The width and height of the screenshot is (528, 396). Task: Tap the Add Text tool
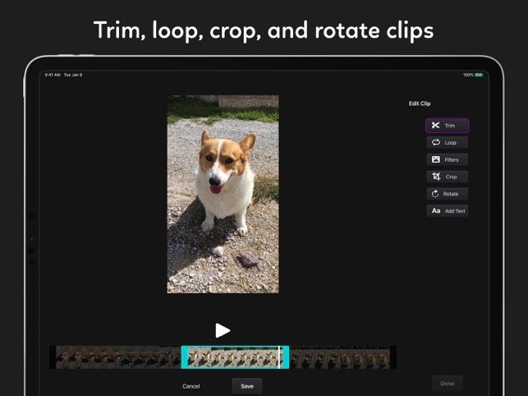coord(447,211)
